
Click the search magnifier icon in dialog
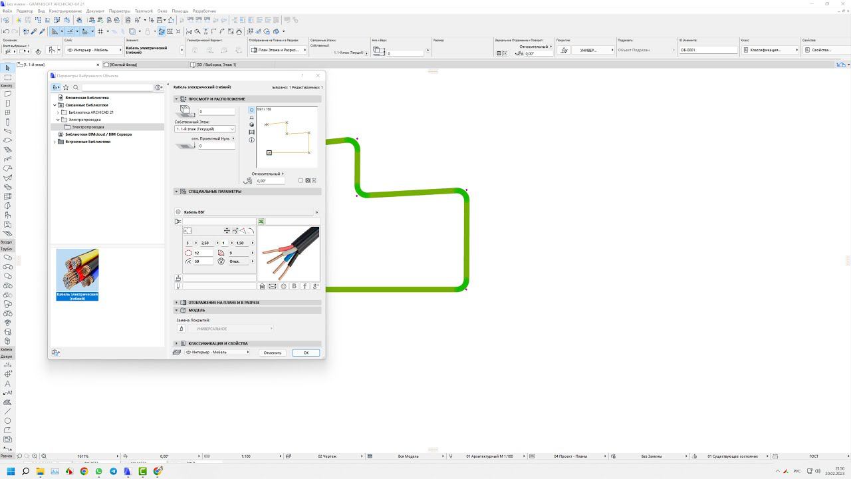coord(76,87)
